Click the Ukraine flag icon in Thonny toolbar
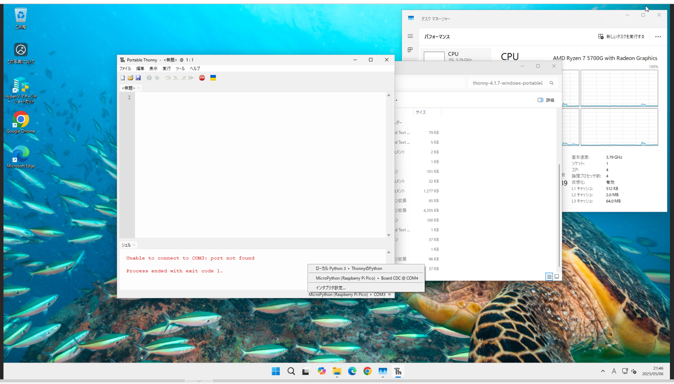This screenshot has height=384, width=674. (x=213, y=78)
